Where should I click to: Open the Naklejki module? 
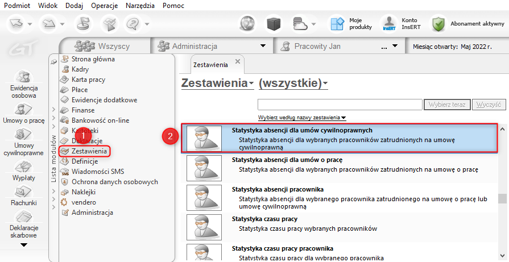pos(78,192)
